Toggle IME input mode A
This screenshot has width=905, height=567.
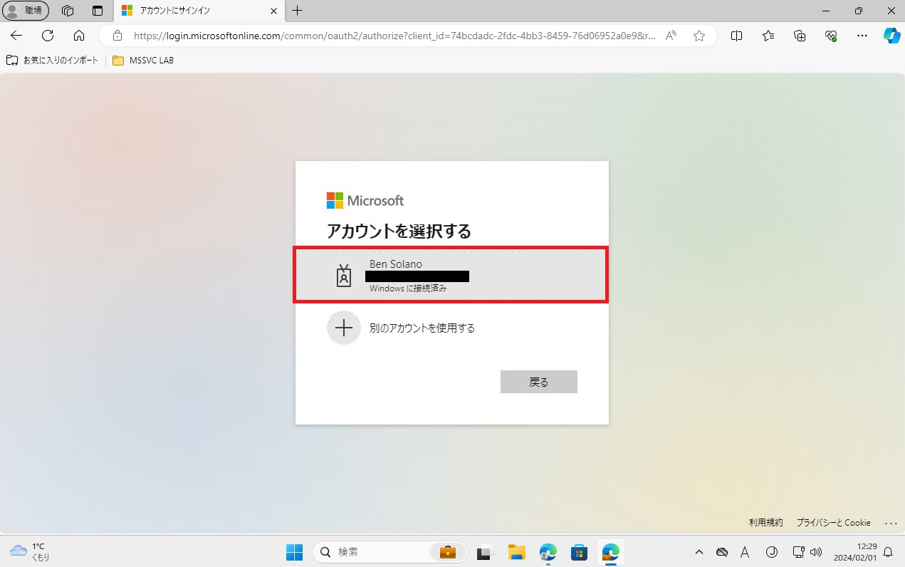745,551
